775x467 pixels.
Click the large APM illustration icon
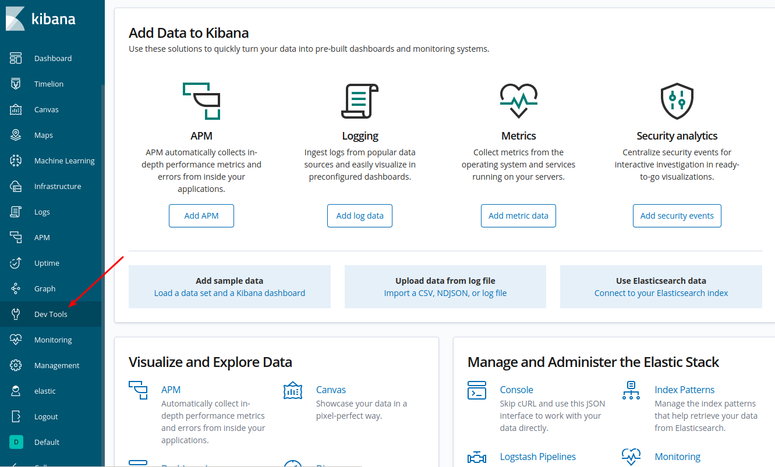click(201, 101)
